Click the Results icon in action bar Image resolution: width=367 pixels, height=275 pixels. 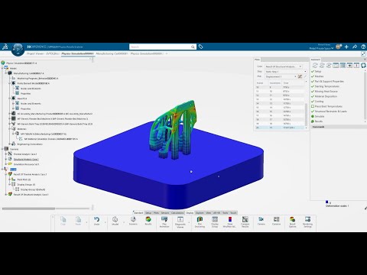(x=148, y=219)
